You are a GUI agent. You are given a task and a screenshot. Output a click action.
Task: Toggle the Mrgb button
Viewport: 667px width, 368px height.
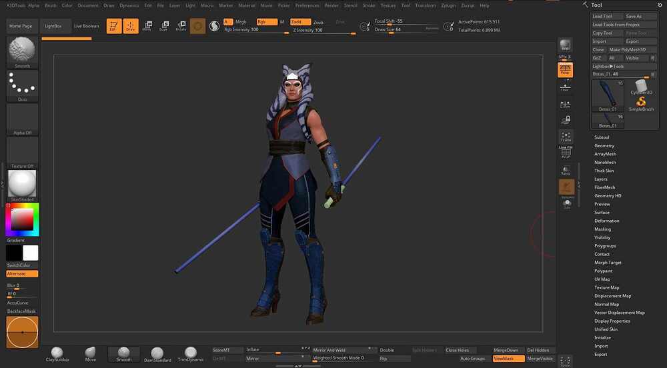[241, 22]
